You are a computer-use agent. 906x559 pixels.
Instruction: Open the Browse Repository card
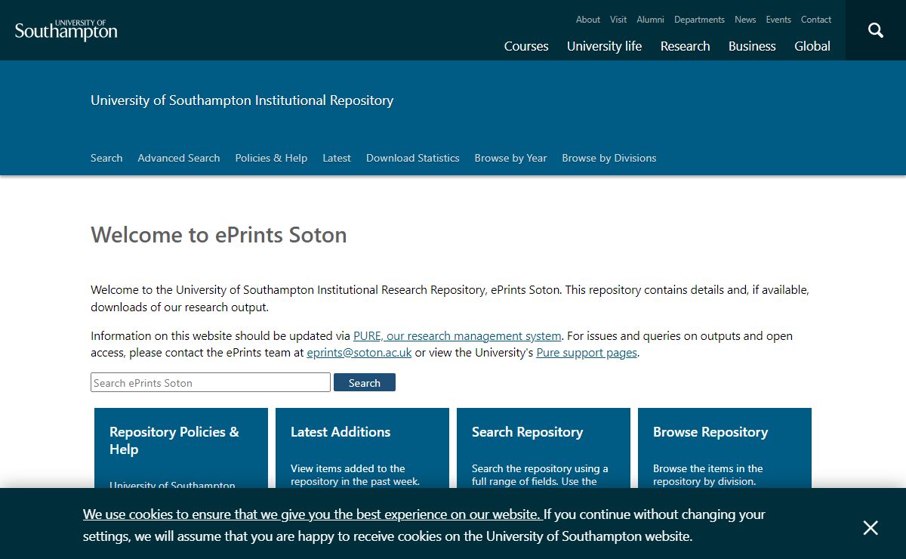pyautogui.click(x=725, y=448)
